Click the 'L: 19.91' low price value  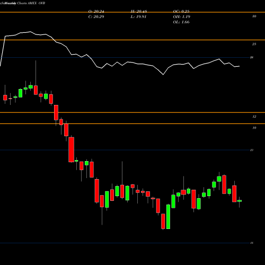coord(138,17)
